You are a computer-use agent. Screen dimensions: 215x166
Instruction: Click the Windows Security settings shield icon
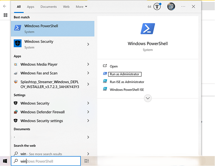tap(16, 103)
